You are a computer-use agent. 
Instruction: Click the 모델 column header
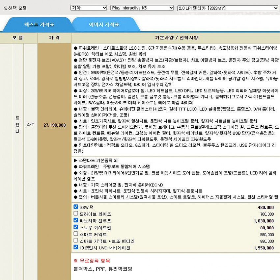(x=18, y=38)
